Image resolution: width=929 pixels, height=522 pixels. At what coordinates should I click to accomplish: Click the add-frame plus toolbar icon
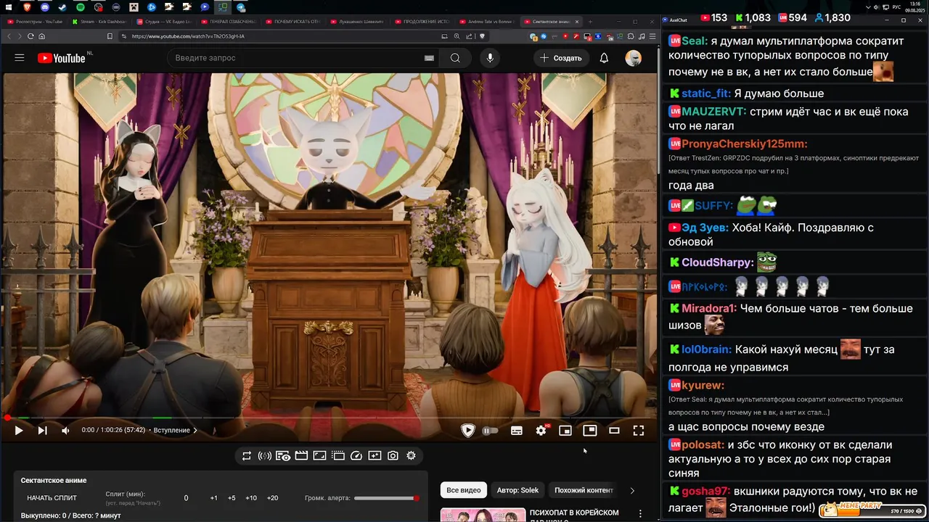375,456
